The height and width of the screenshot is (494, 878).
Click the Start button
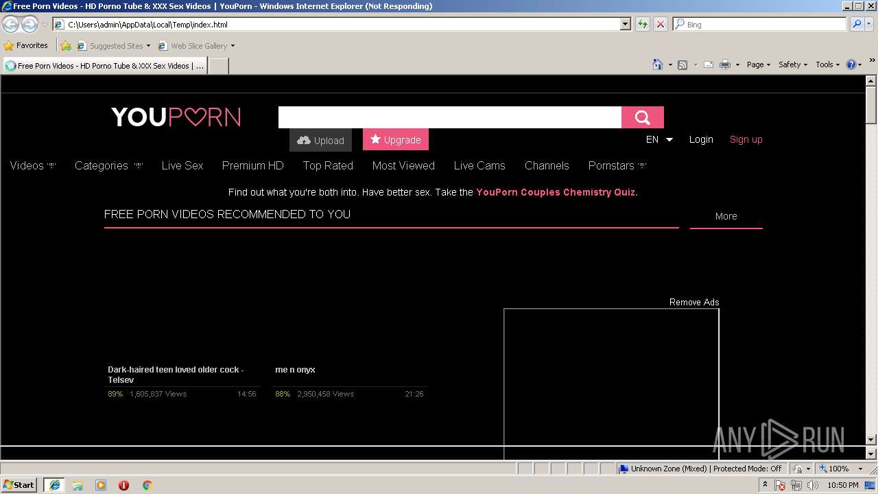[19, 485]
